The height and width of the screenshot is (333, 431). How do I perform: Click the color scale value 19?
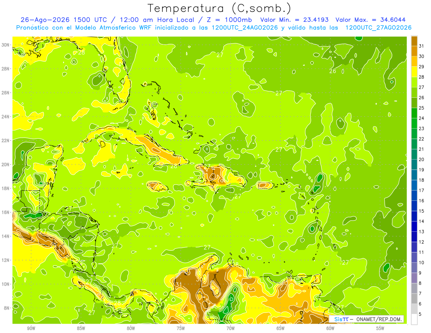click(x=421, y=170)
